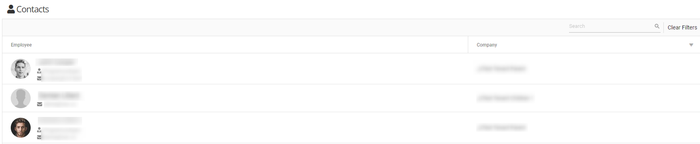This screenshot has height=144, width=700.
Task: Open the grayscale photo avatar of the first contact
Action: (x=21, y=69)
